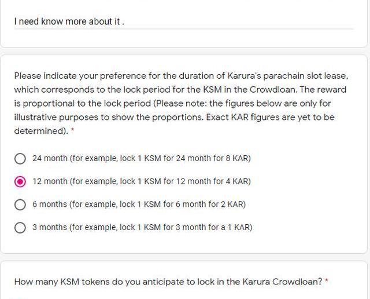This screenshot has width=370, height=299.
Task: Click the '24 month ... for 8 KAR' label
Action: [141, 158]
